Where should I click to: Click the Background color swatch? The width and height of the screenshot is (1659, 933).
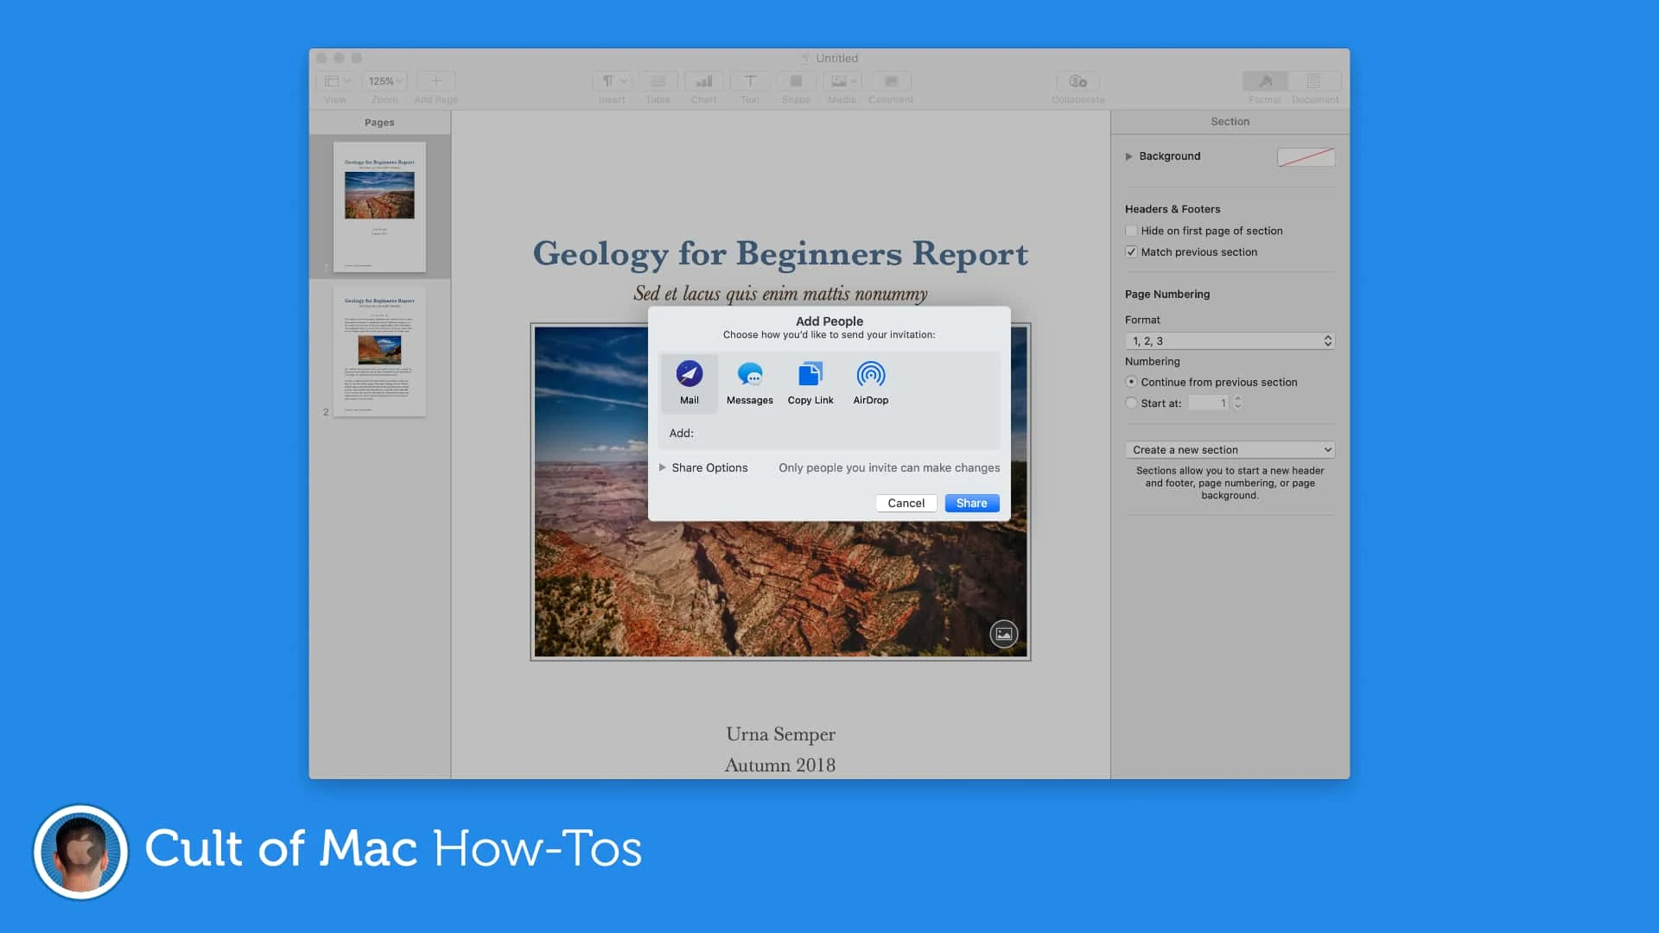click(x=1306, y=156)
